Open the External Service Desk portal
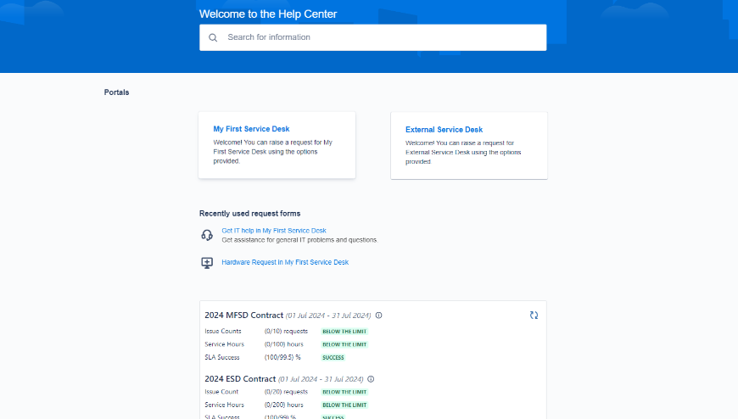The height and width of the screenshot is (419, 738). [x=444, y=130]
